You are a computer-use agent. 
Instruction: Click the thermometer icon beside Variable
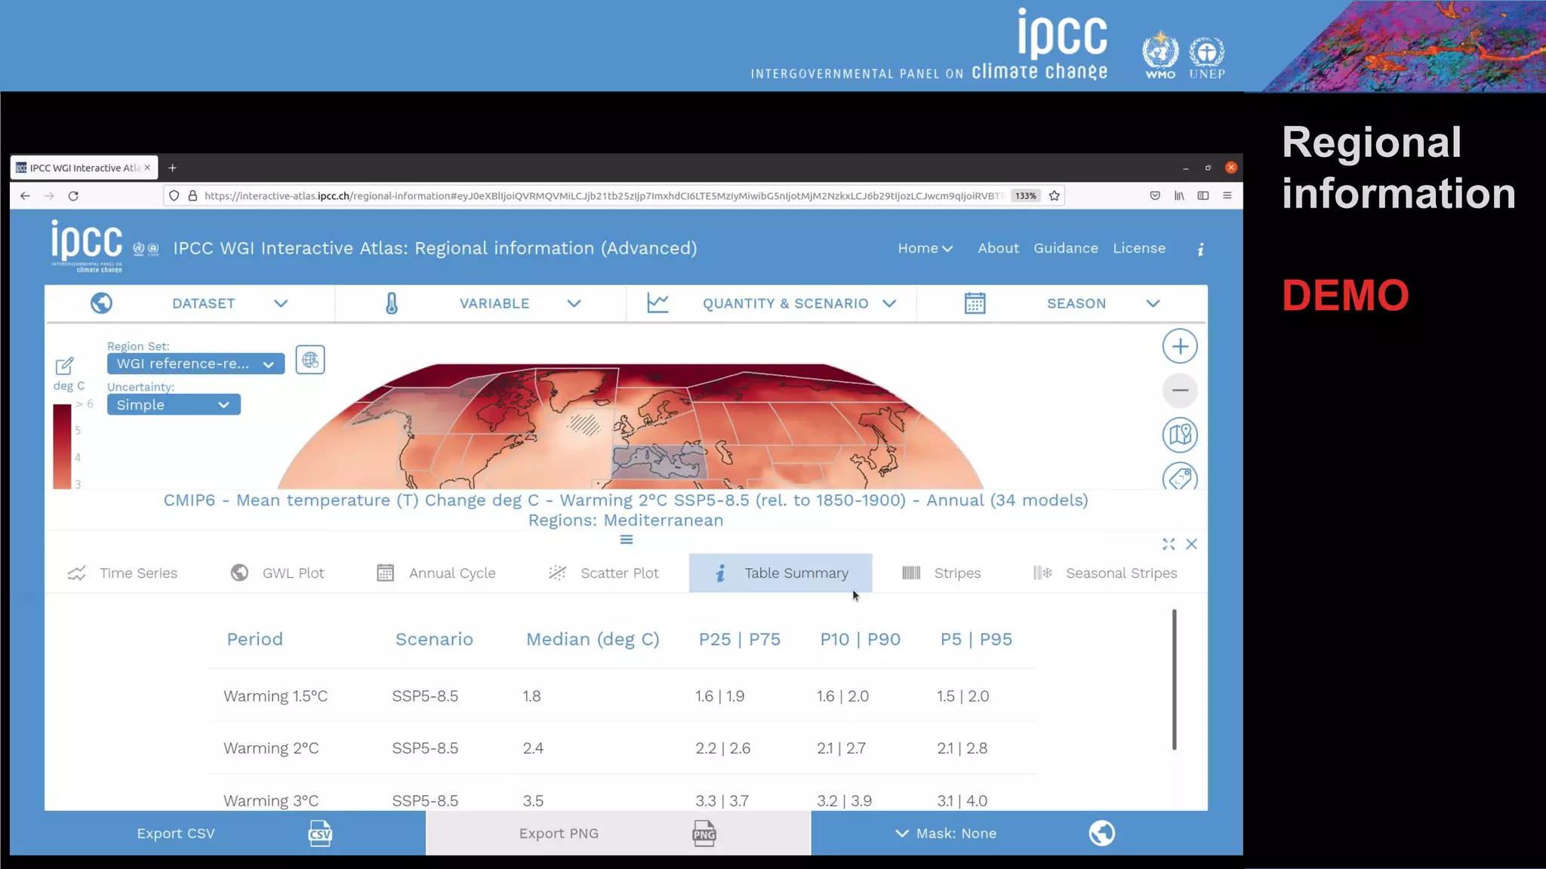[x=391, y=303]
